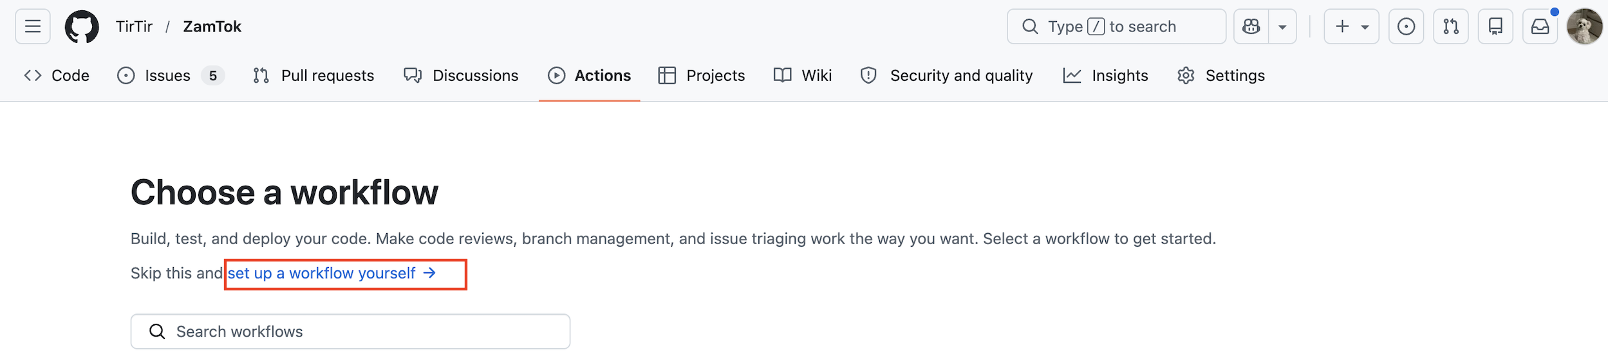Open the user profile avatar menu
Image resolution: width=1608 pixels, height=361 pixels.
click(x=1584, y=26)
